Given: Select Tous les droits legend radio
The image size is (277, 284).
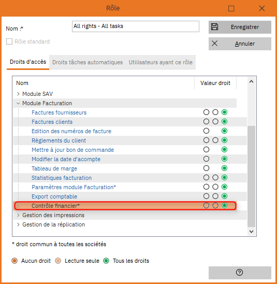Looking at the screenshot, I should pos(106,261).
